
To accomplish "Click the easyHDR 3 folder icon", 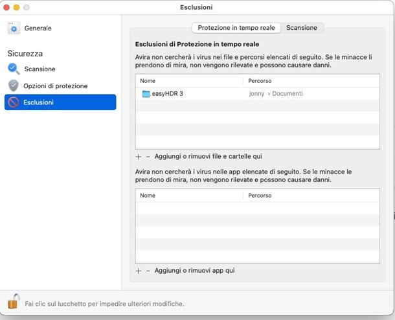I will (x=146, y=94).
